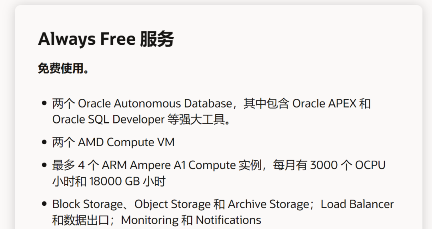Click the "3000 个 OCPU" text
Viewport: 432px width, 229px height.
(348, 165)
